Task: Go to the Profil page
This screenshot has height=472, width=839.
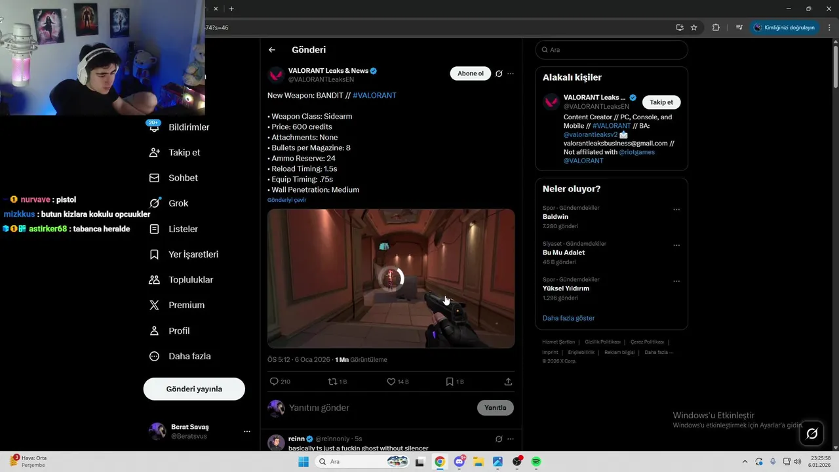Action: tap(169, 330)
